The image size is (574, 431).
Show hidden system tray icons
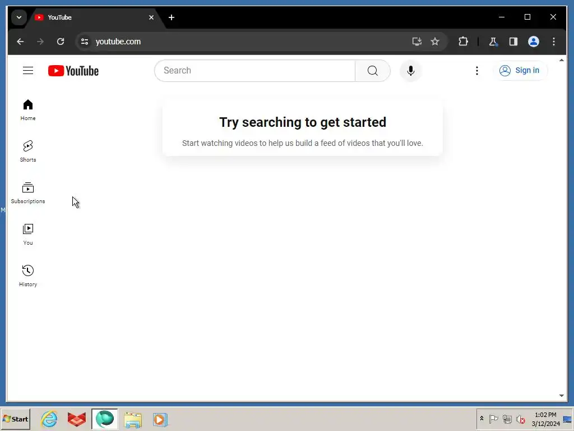click(x=482, y=418)
